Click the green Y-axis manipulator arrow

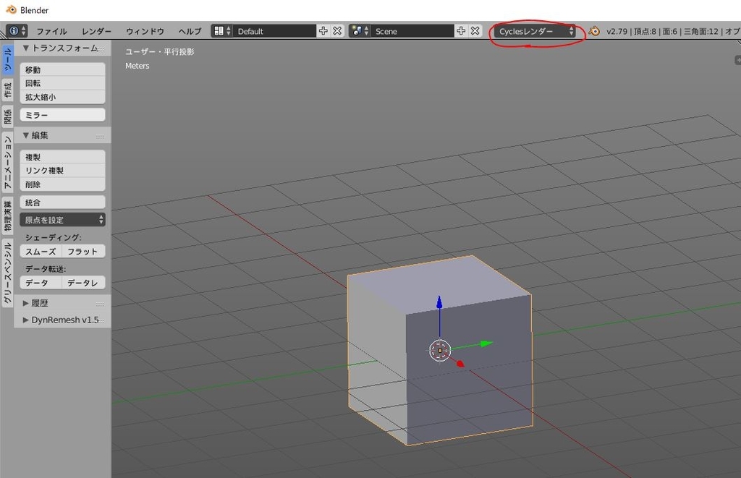pos(486,344)
